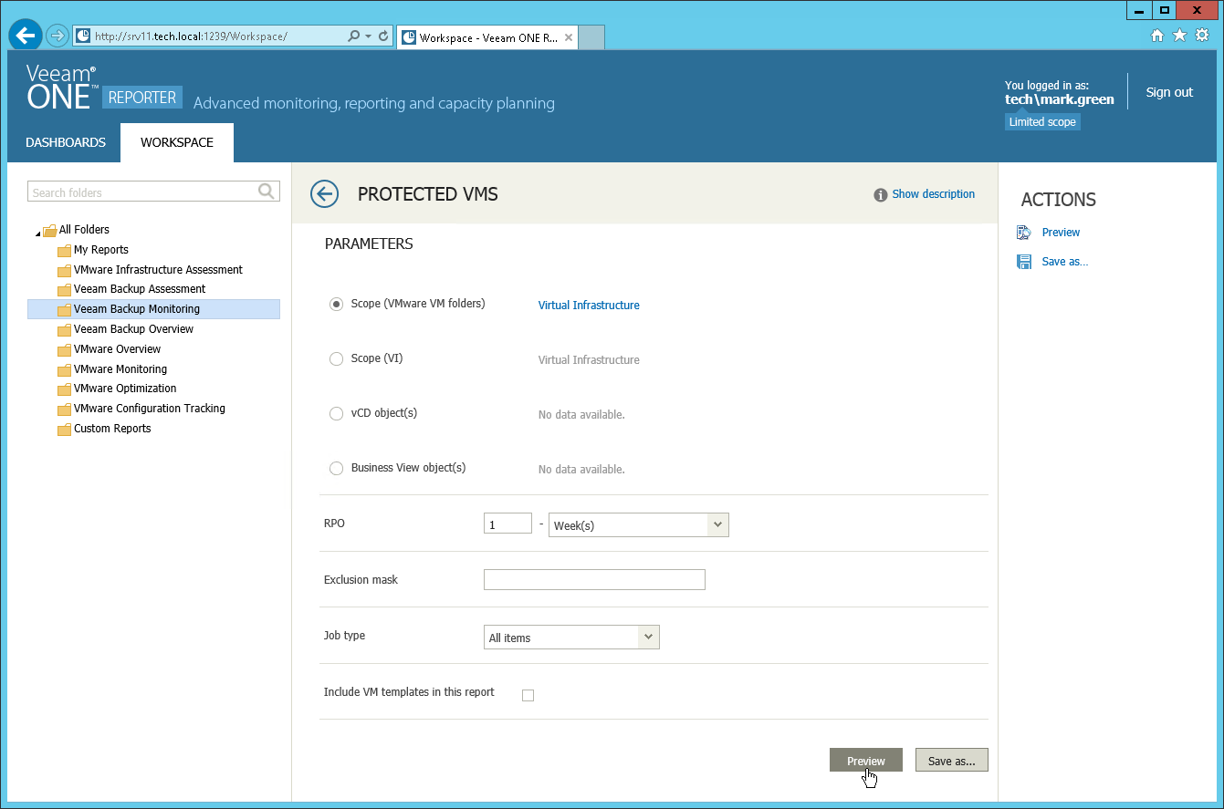Click Preview link in Actions panel
Viewport: 1224px width, 809px height.
(1061, 233)
